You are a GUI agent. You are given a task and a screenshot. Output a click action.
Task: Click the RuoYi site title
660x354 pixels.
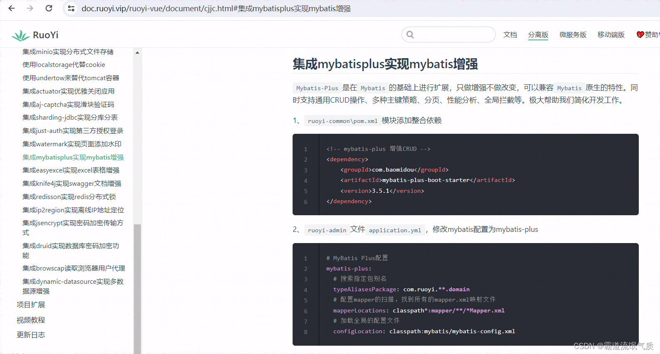pyautogui.click(x=46, y=35)
